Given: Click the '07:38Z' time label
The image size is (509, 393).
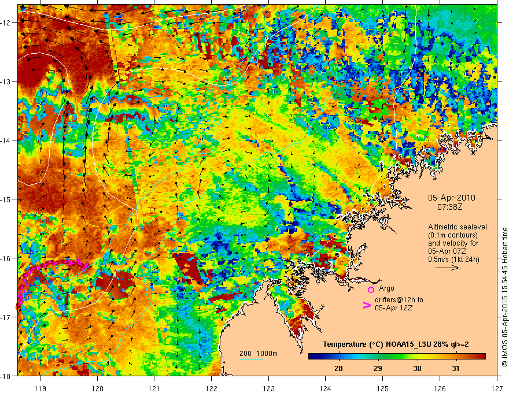Looking at the screenshot, I should (x=450, y=206).
